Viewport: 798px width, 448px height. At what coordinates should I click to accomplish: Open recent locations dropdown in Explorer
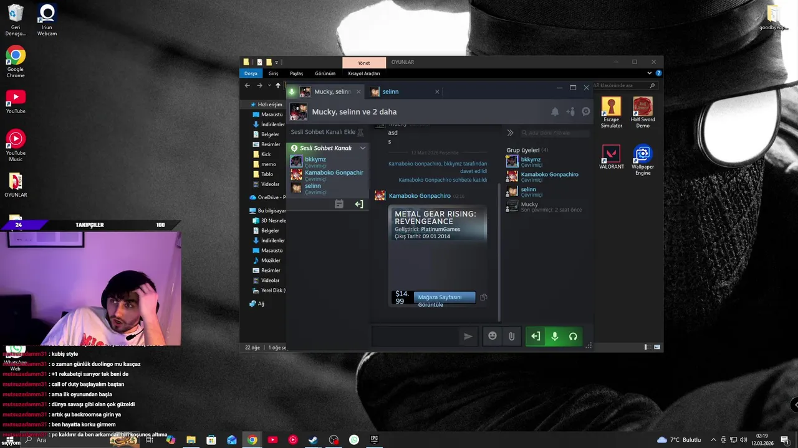[269, 85]
